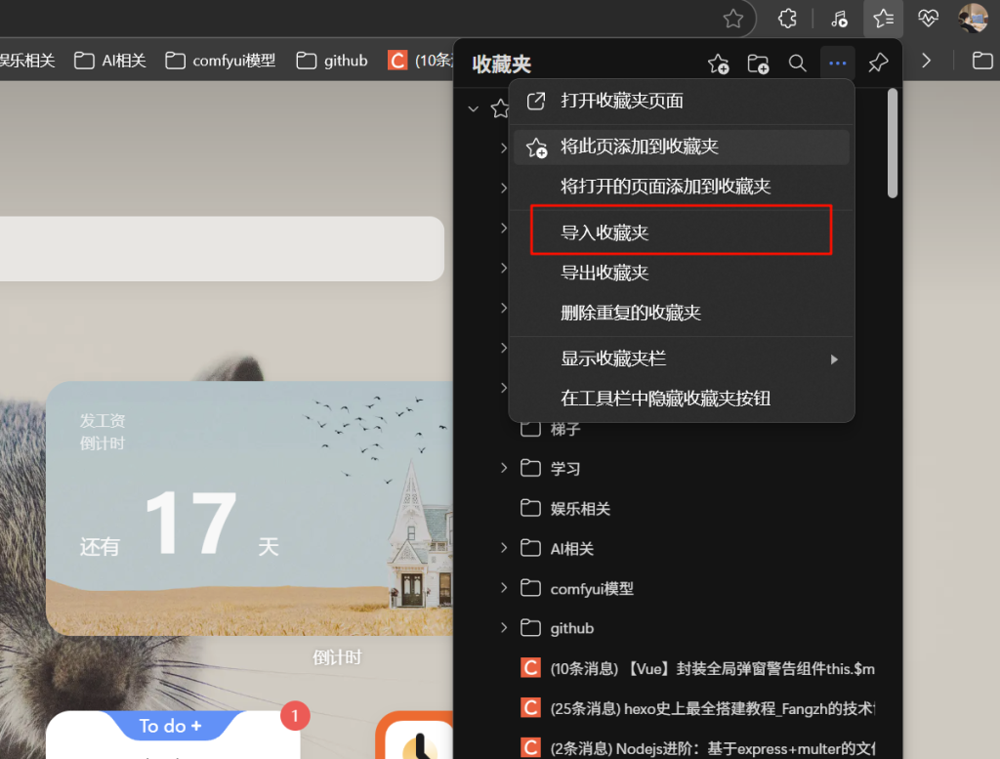This screenshot has width=1000, height=759.
Task: Expand the github folder chevron
Action: [x=504, y=628]
